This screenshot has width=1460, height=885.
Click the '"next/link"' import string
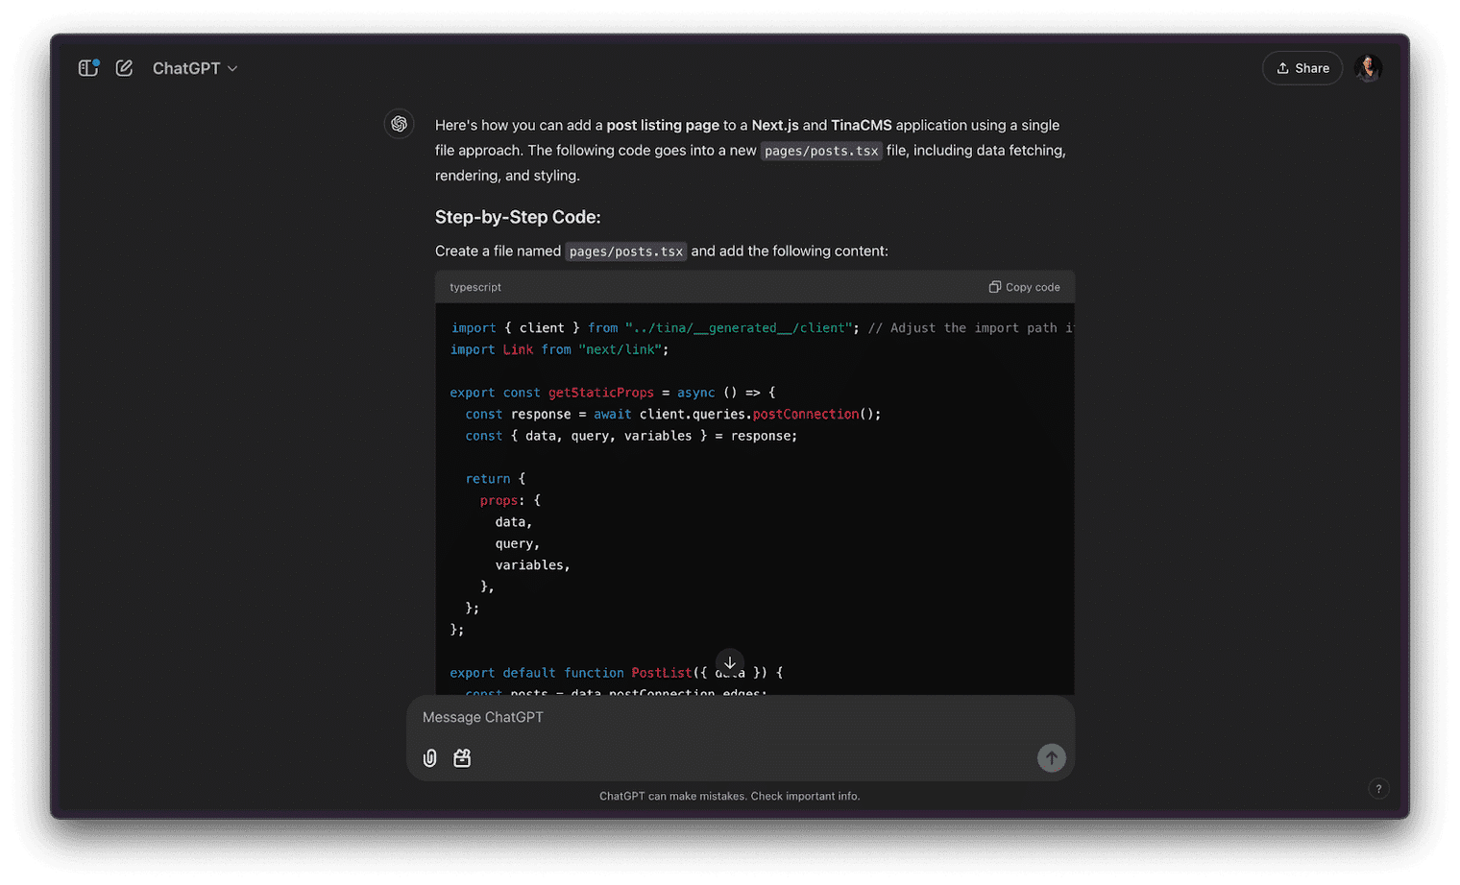pyautogui.click(x=620, y=349)
